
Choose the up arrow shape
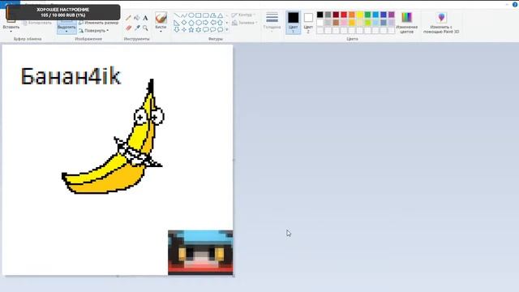[220, 23]
